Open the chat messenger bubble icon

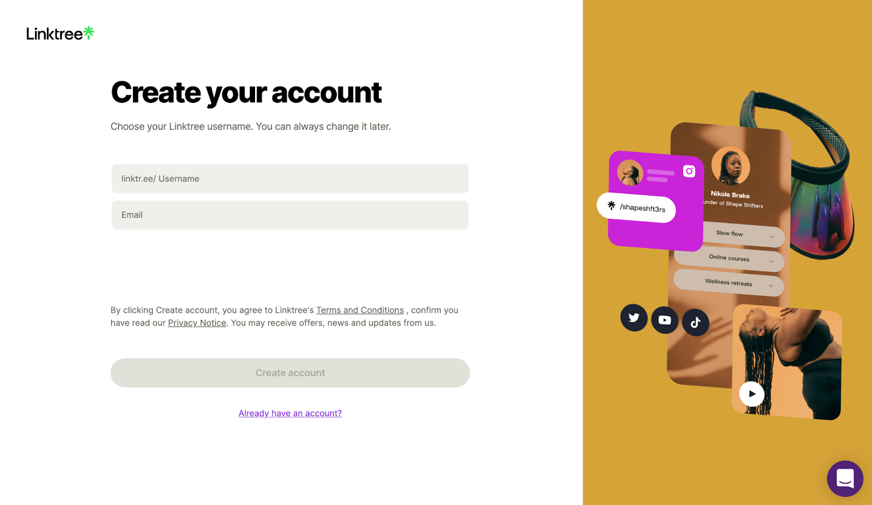tap(845, 478)
